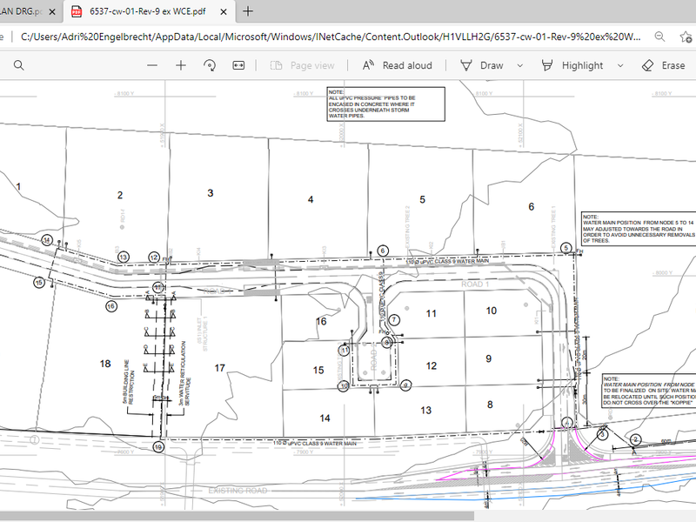Start Read aloud
Screen dimensions: 696x522
pyautogui.click(x=397, y=65)
